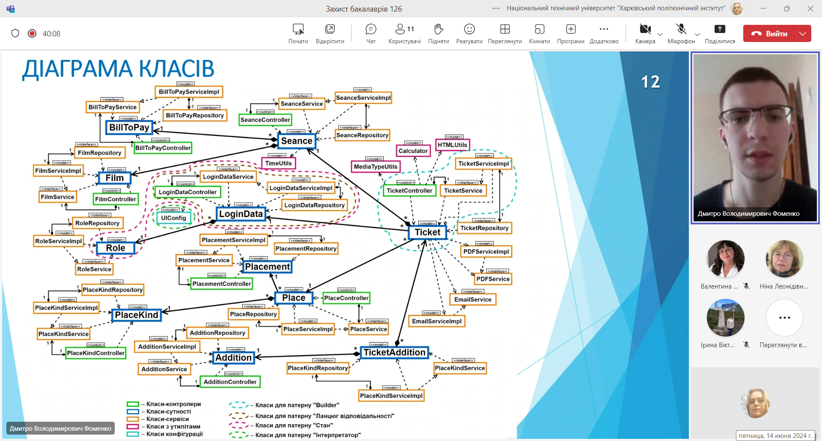
Task: Toggle the Камера on
Action: (645, 33)
